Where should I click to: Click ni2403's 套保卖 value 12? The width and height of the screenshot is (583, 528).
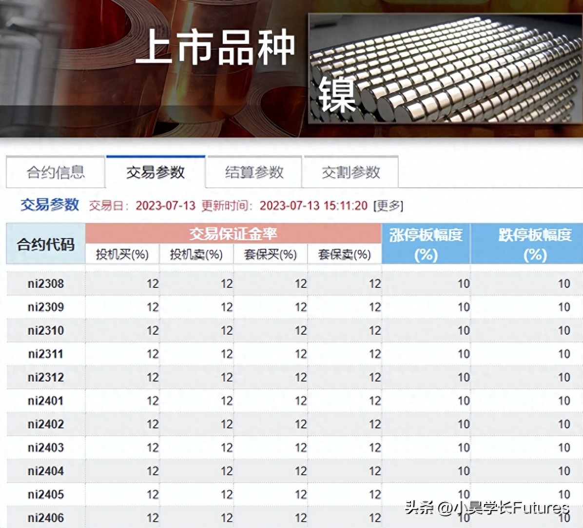375,447
